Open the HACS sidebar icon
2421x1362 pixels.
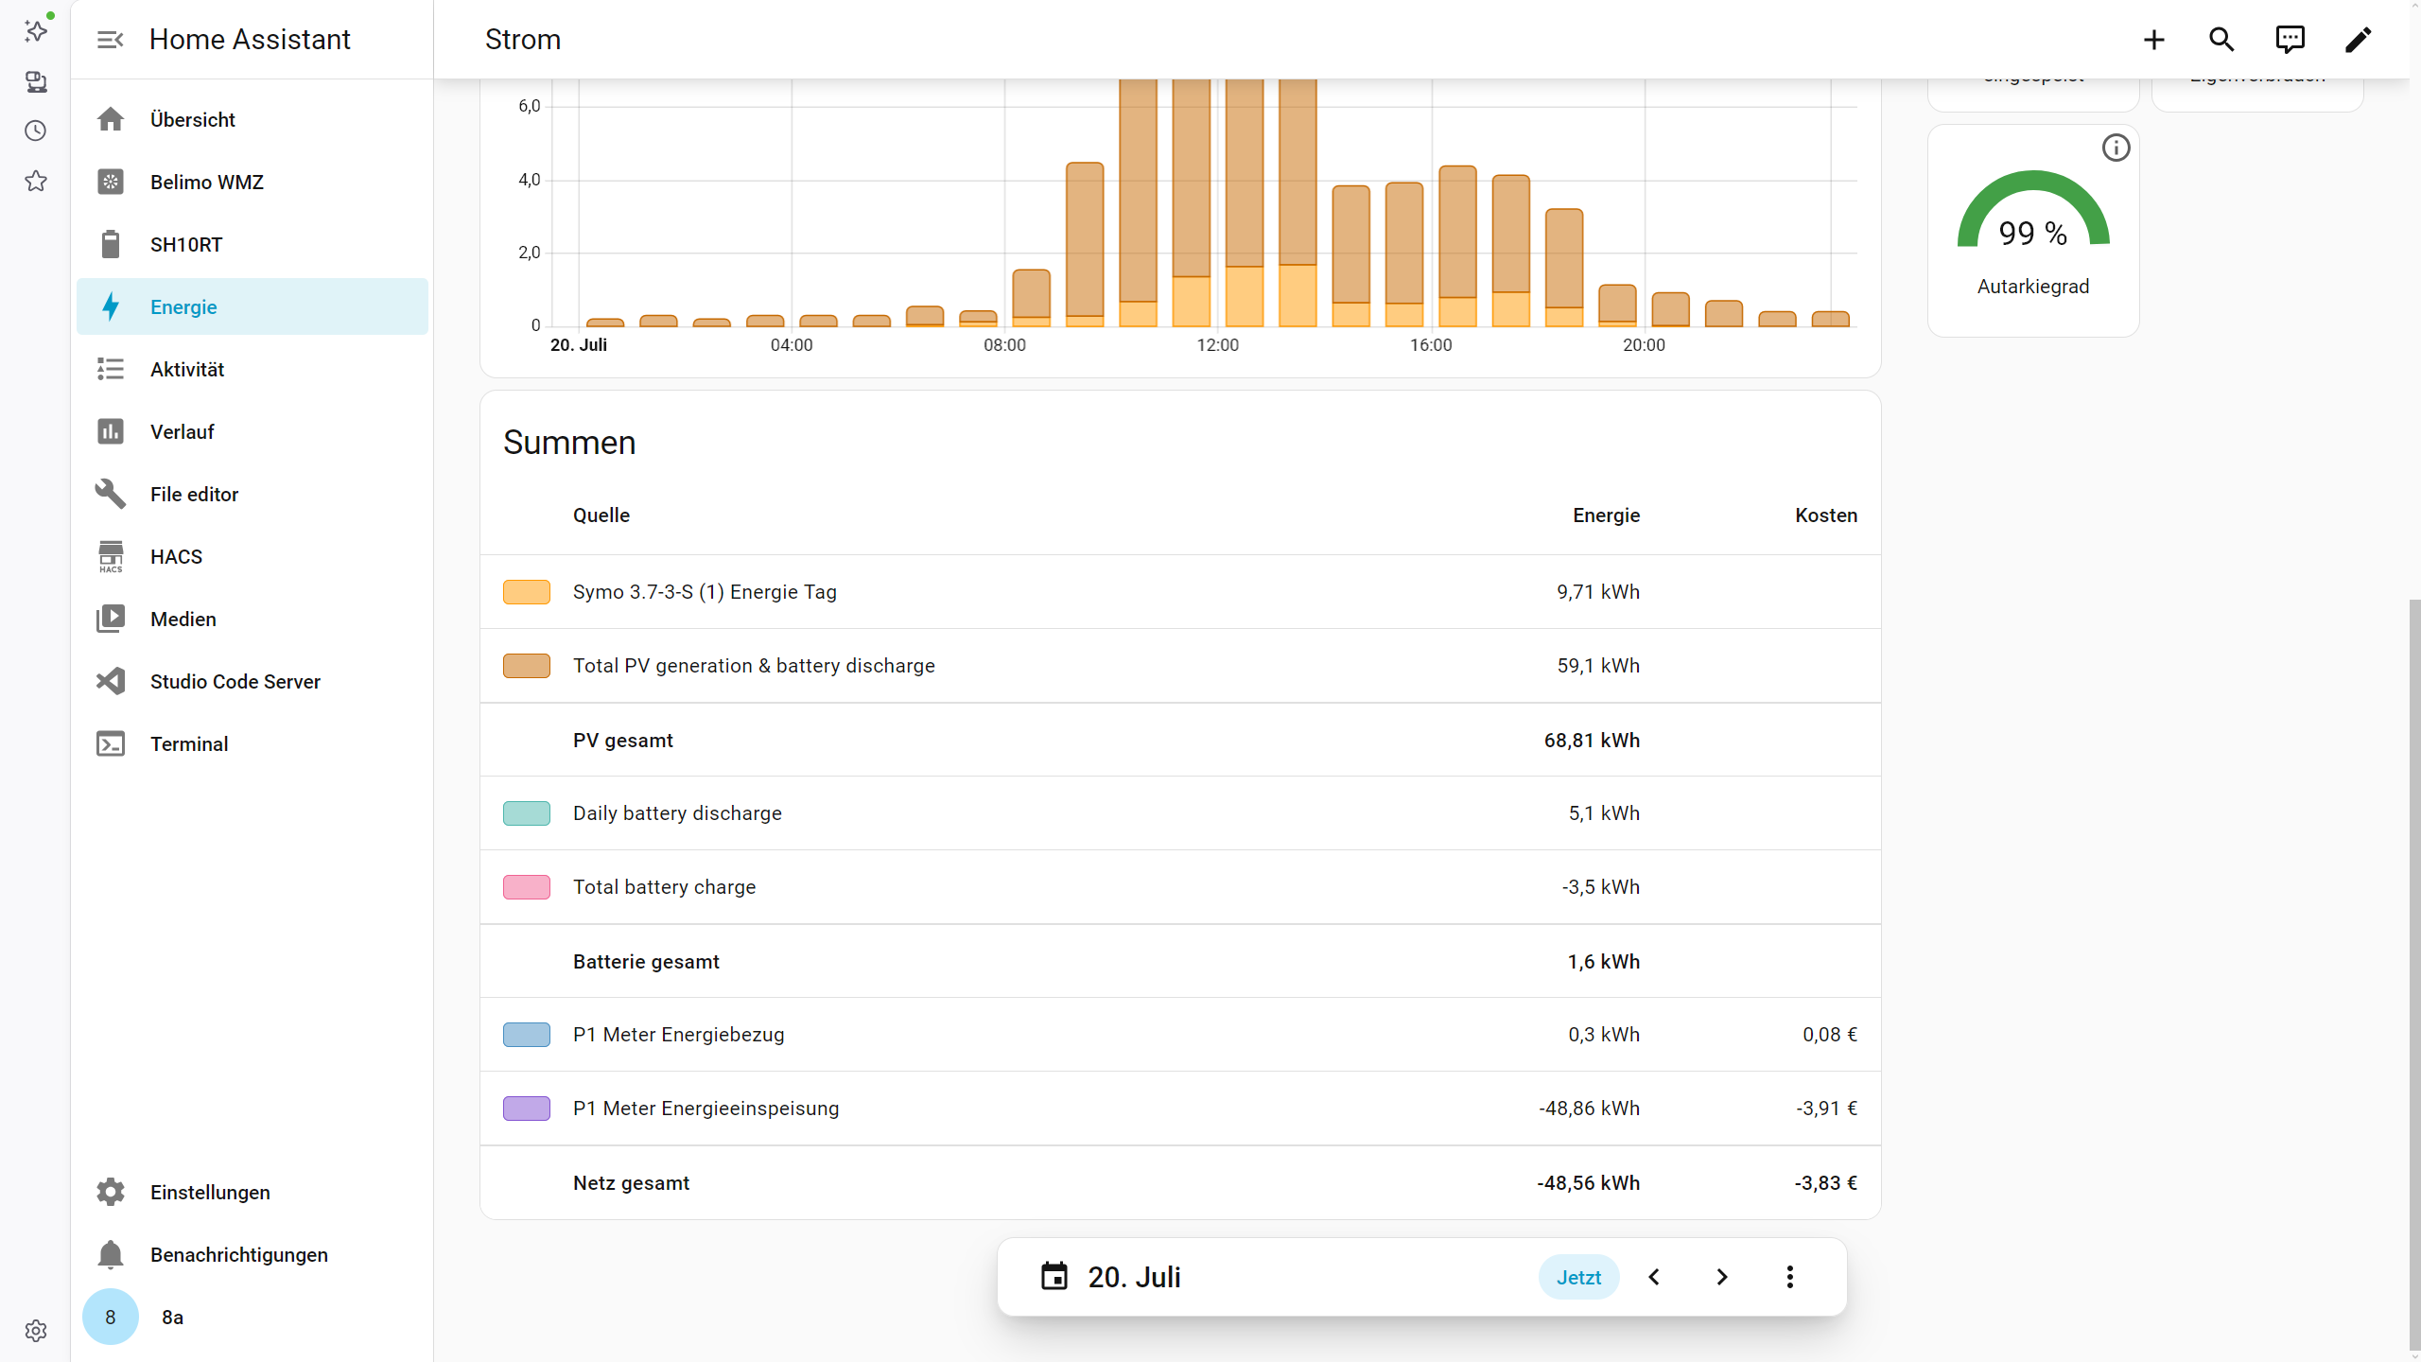[x=111, y=557]
